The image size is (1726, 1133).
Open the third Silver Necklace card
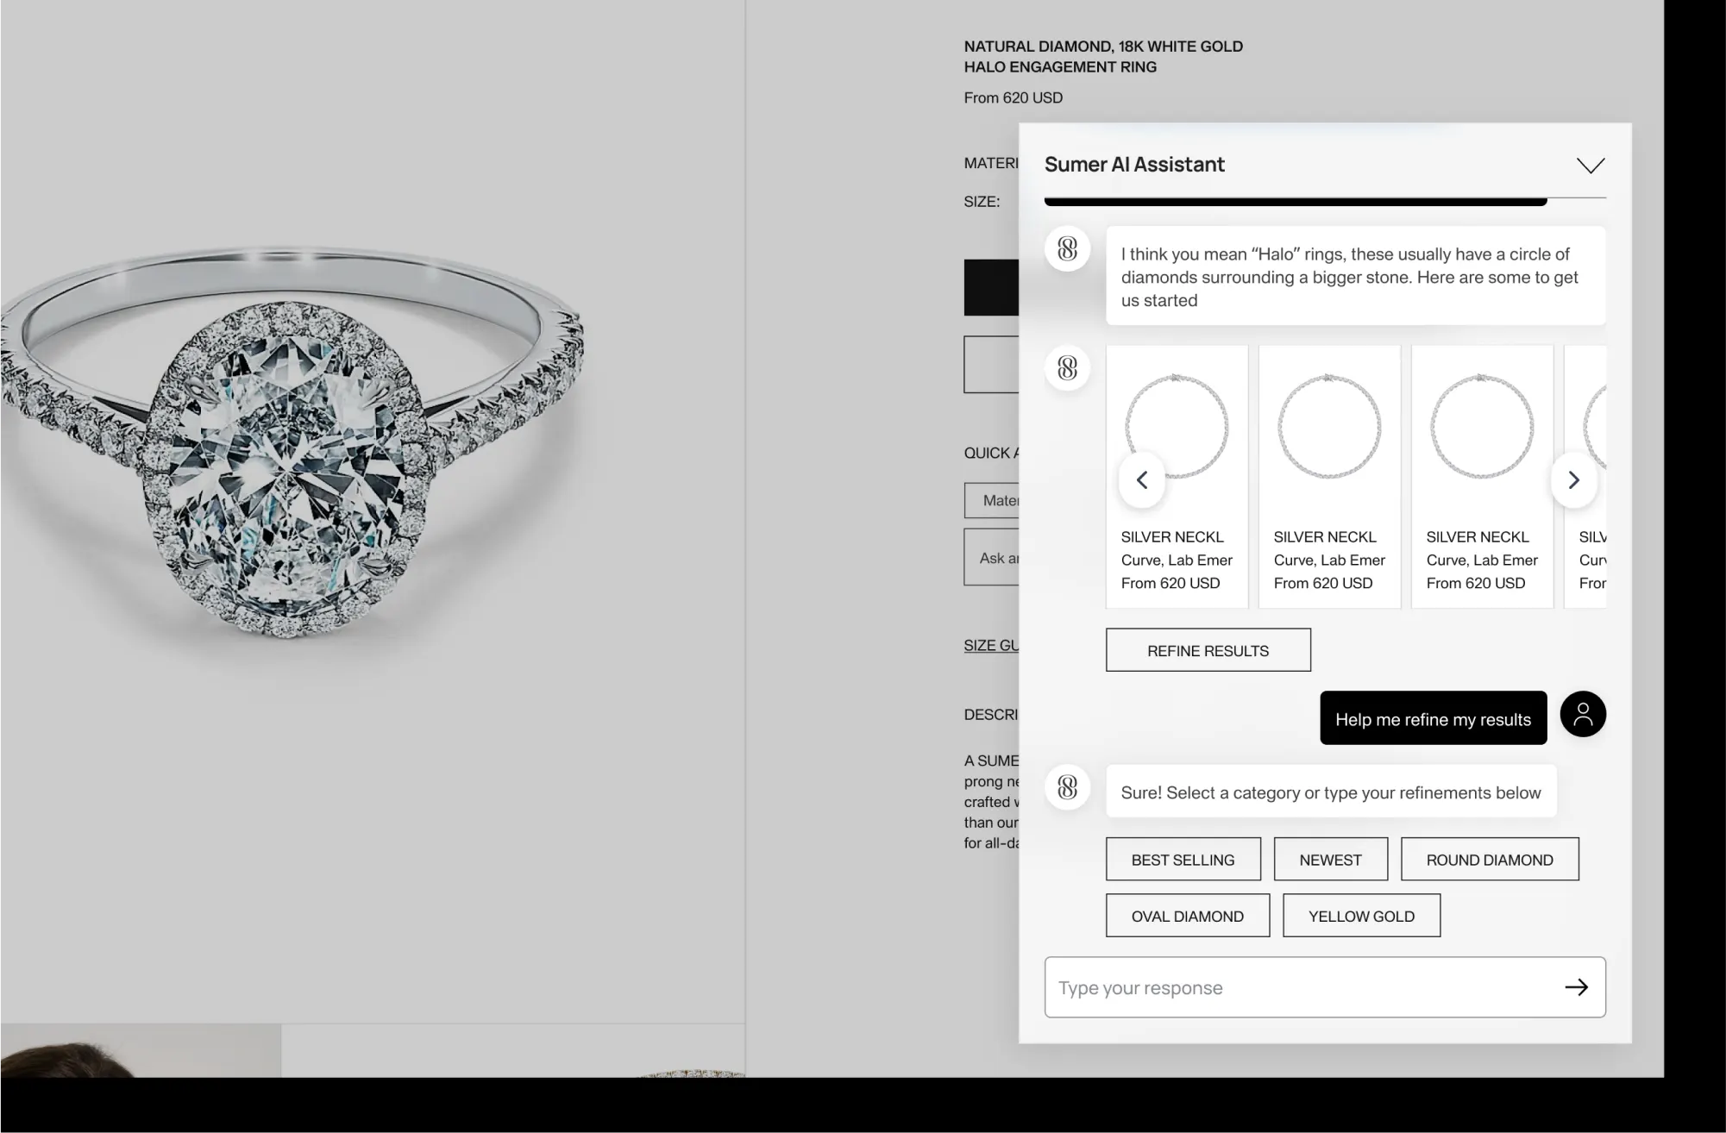coord(1482,477)
